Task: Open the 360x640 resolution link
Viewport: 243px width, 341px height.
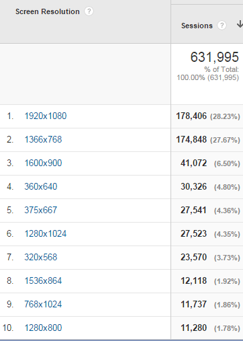Action: pos(41,186)
